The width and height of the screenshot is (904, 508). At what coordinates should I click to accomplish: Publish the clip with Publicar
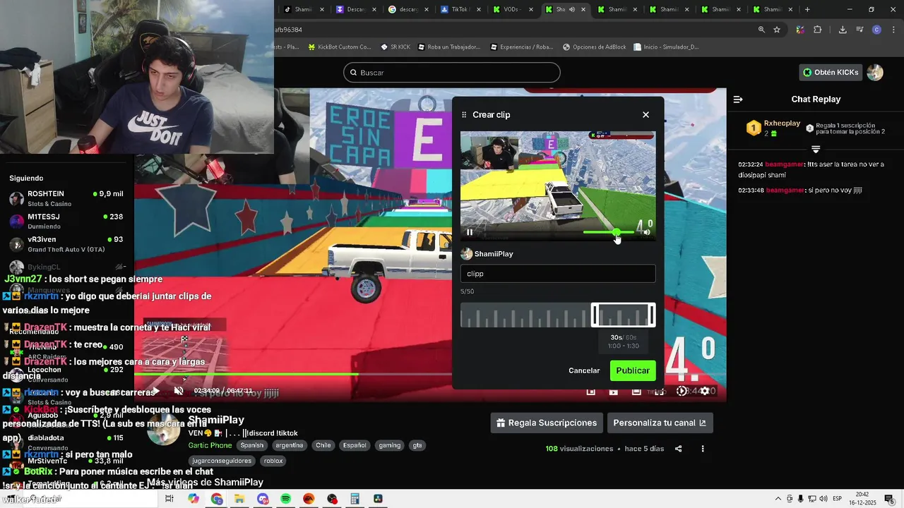pos(633,370)
